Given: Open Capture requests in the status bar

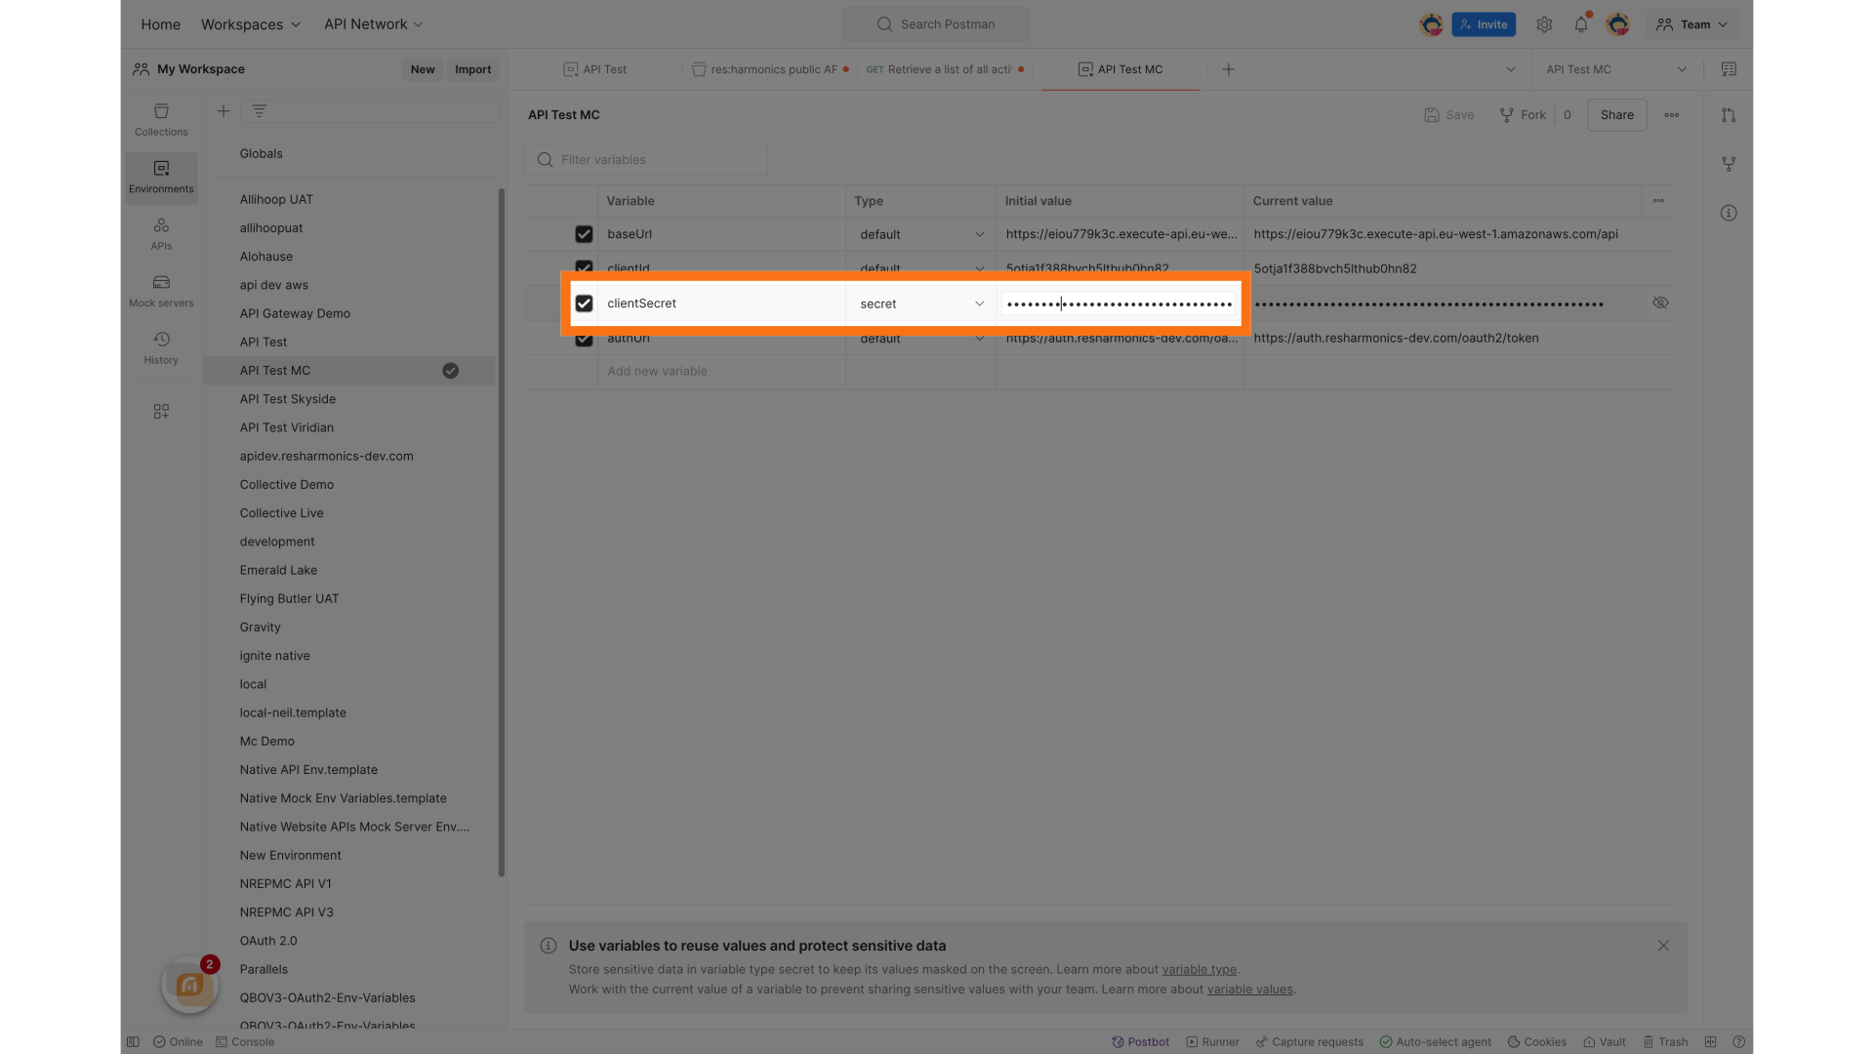Looking at the screenshot, I should coord(1309,1042).
